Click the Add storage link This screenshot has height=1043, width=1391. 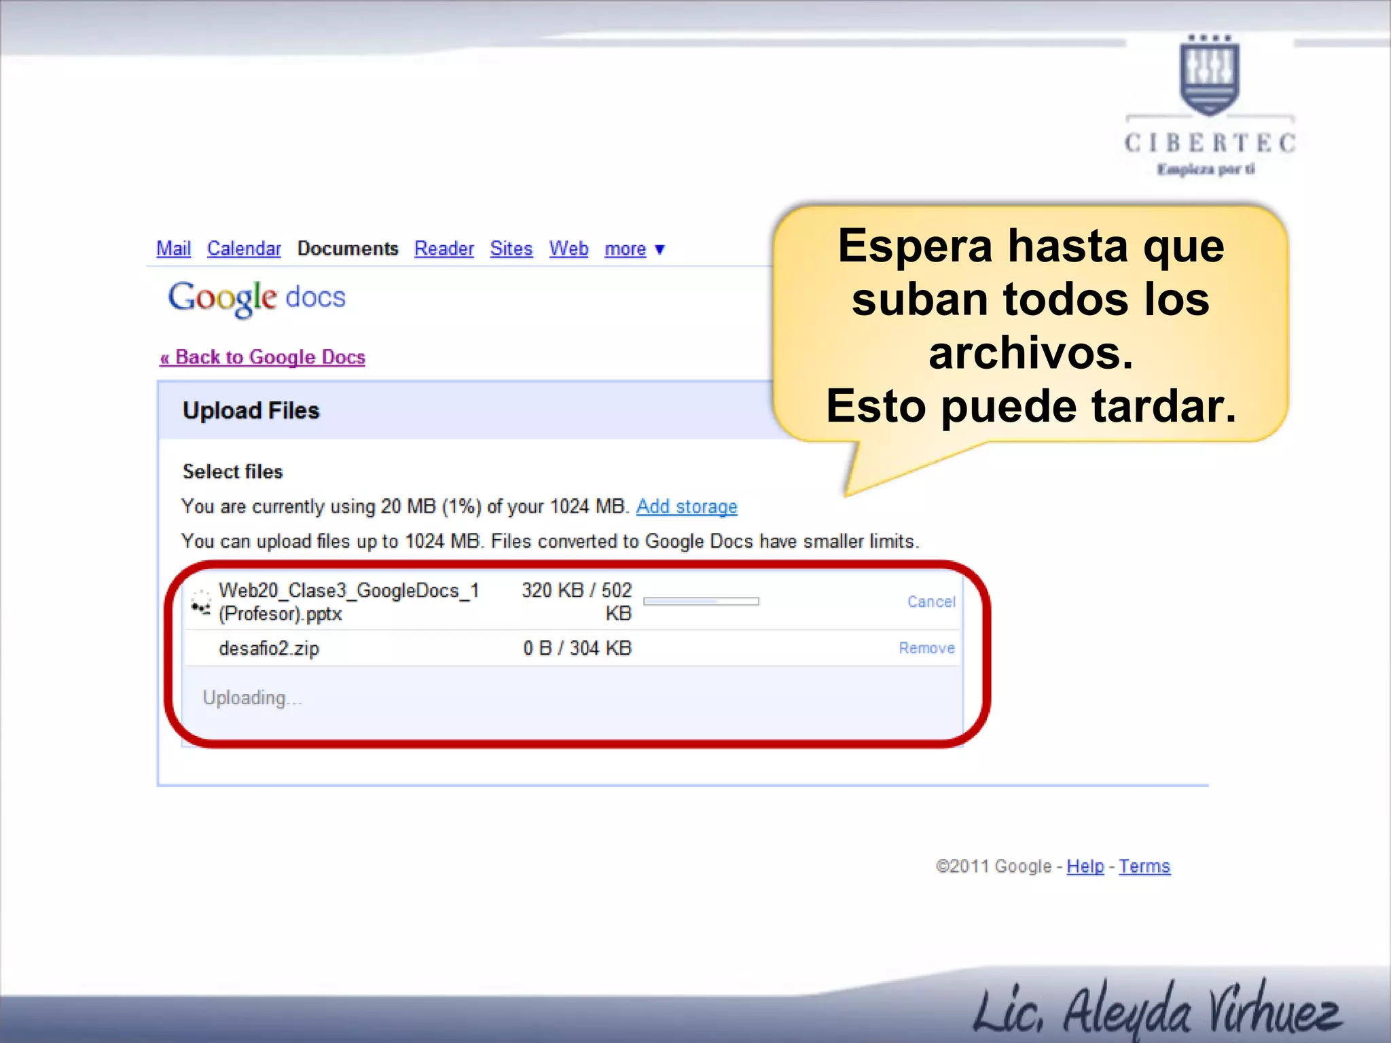[687, 507]
